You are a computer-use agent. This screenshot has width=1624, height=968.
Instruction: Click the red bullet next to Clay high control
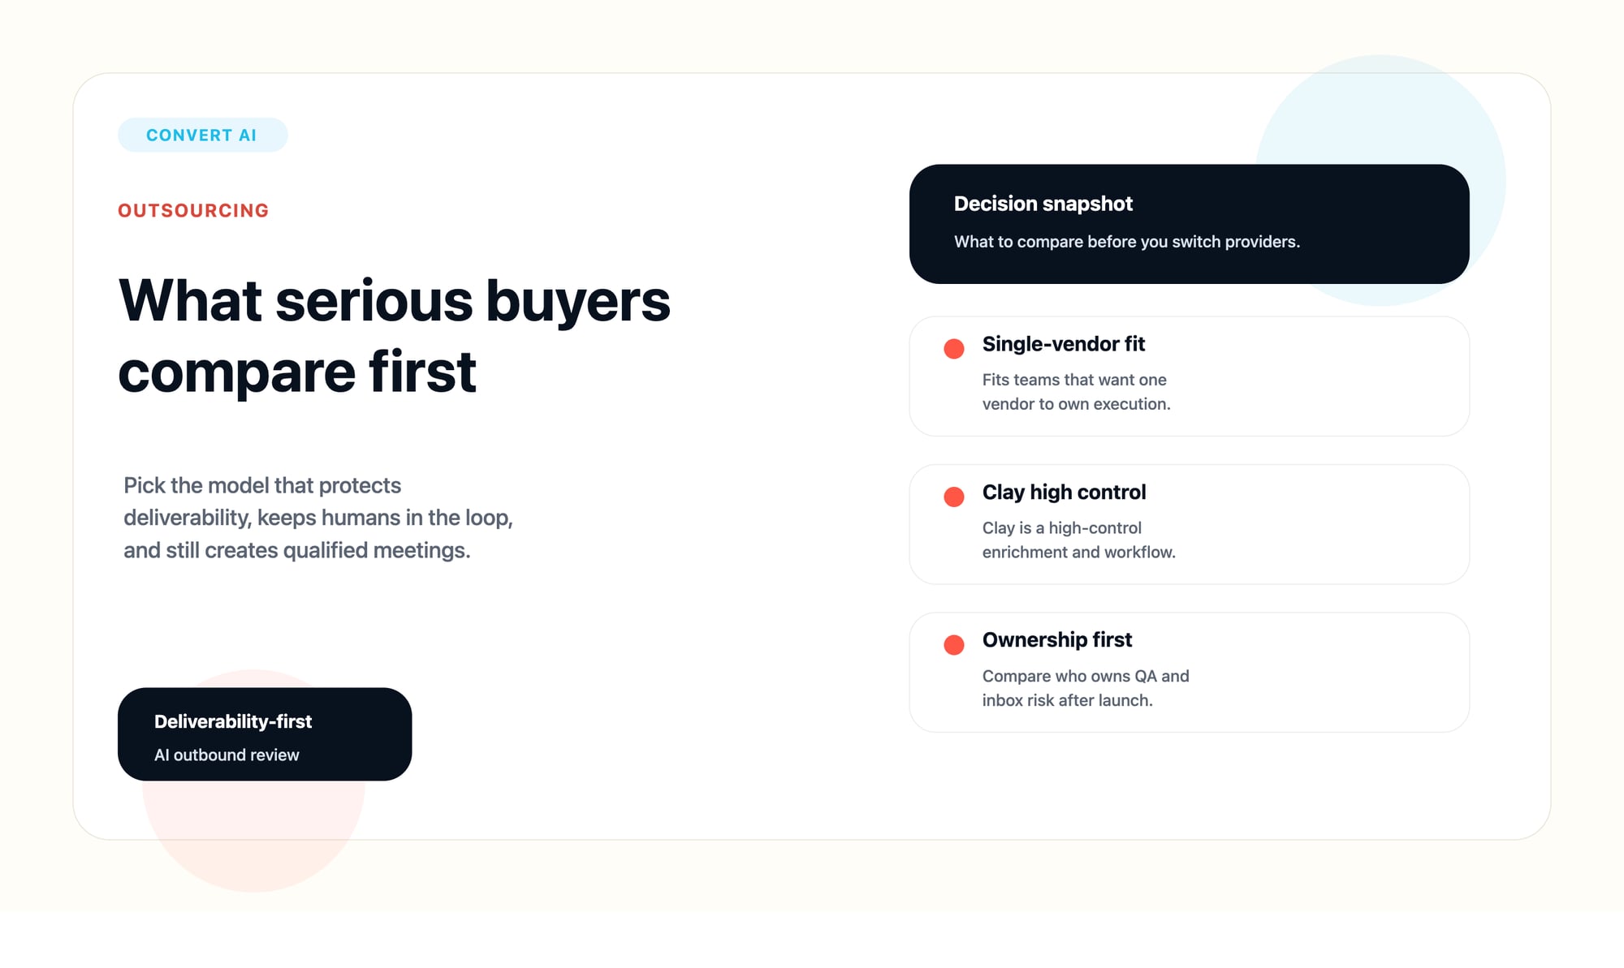tap(954, 497)
